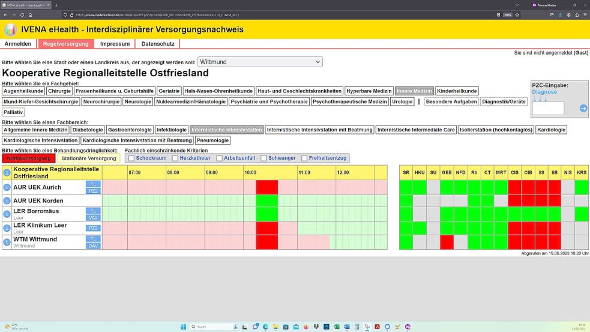Enable the Schwanger criterion
The width and height of the screenshot is (590, 332).
click(263, 158)
